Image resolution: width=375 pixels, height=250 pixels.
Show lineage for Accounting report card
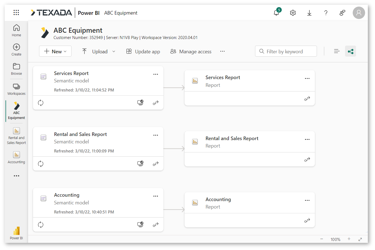(x=307, y=221)
